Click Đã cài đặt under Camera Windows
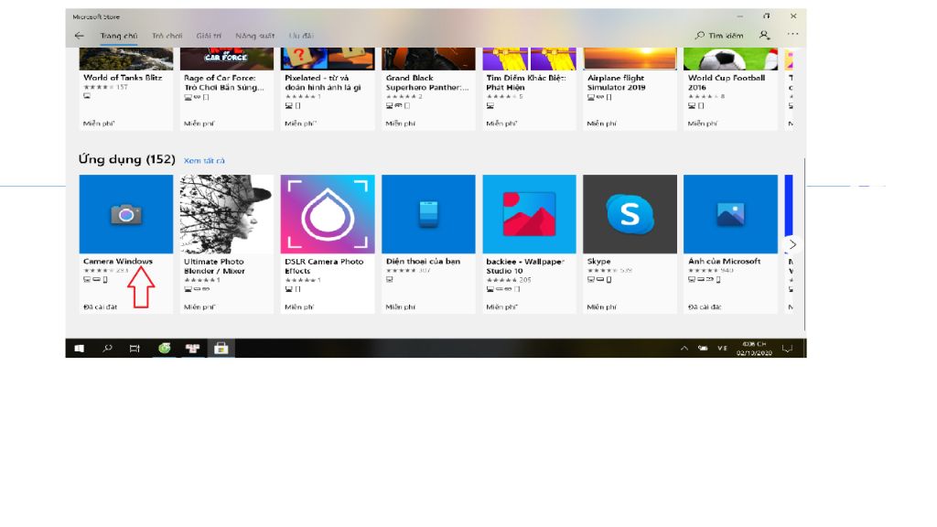The image size is (937, 527). point(101,307)
